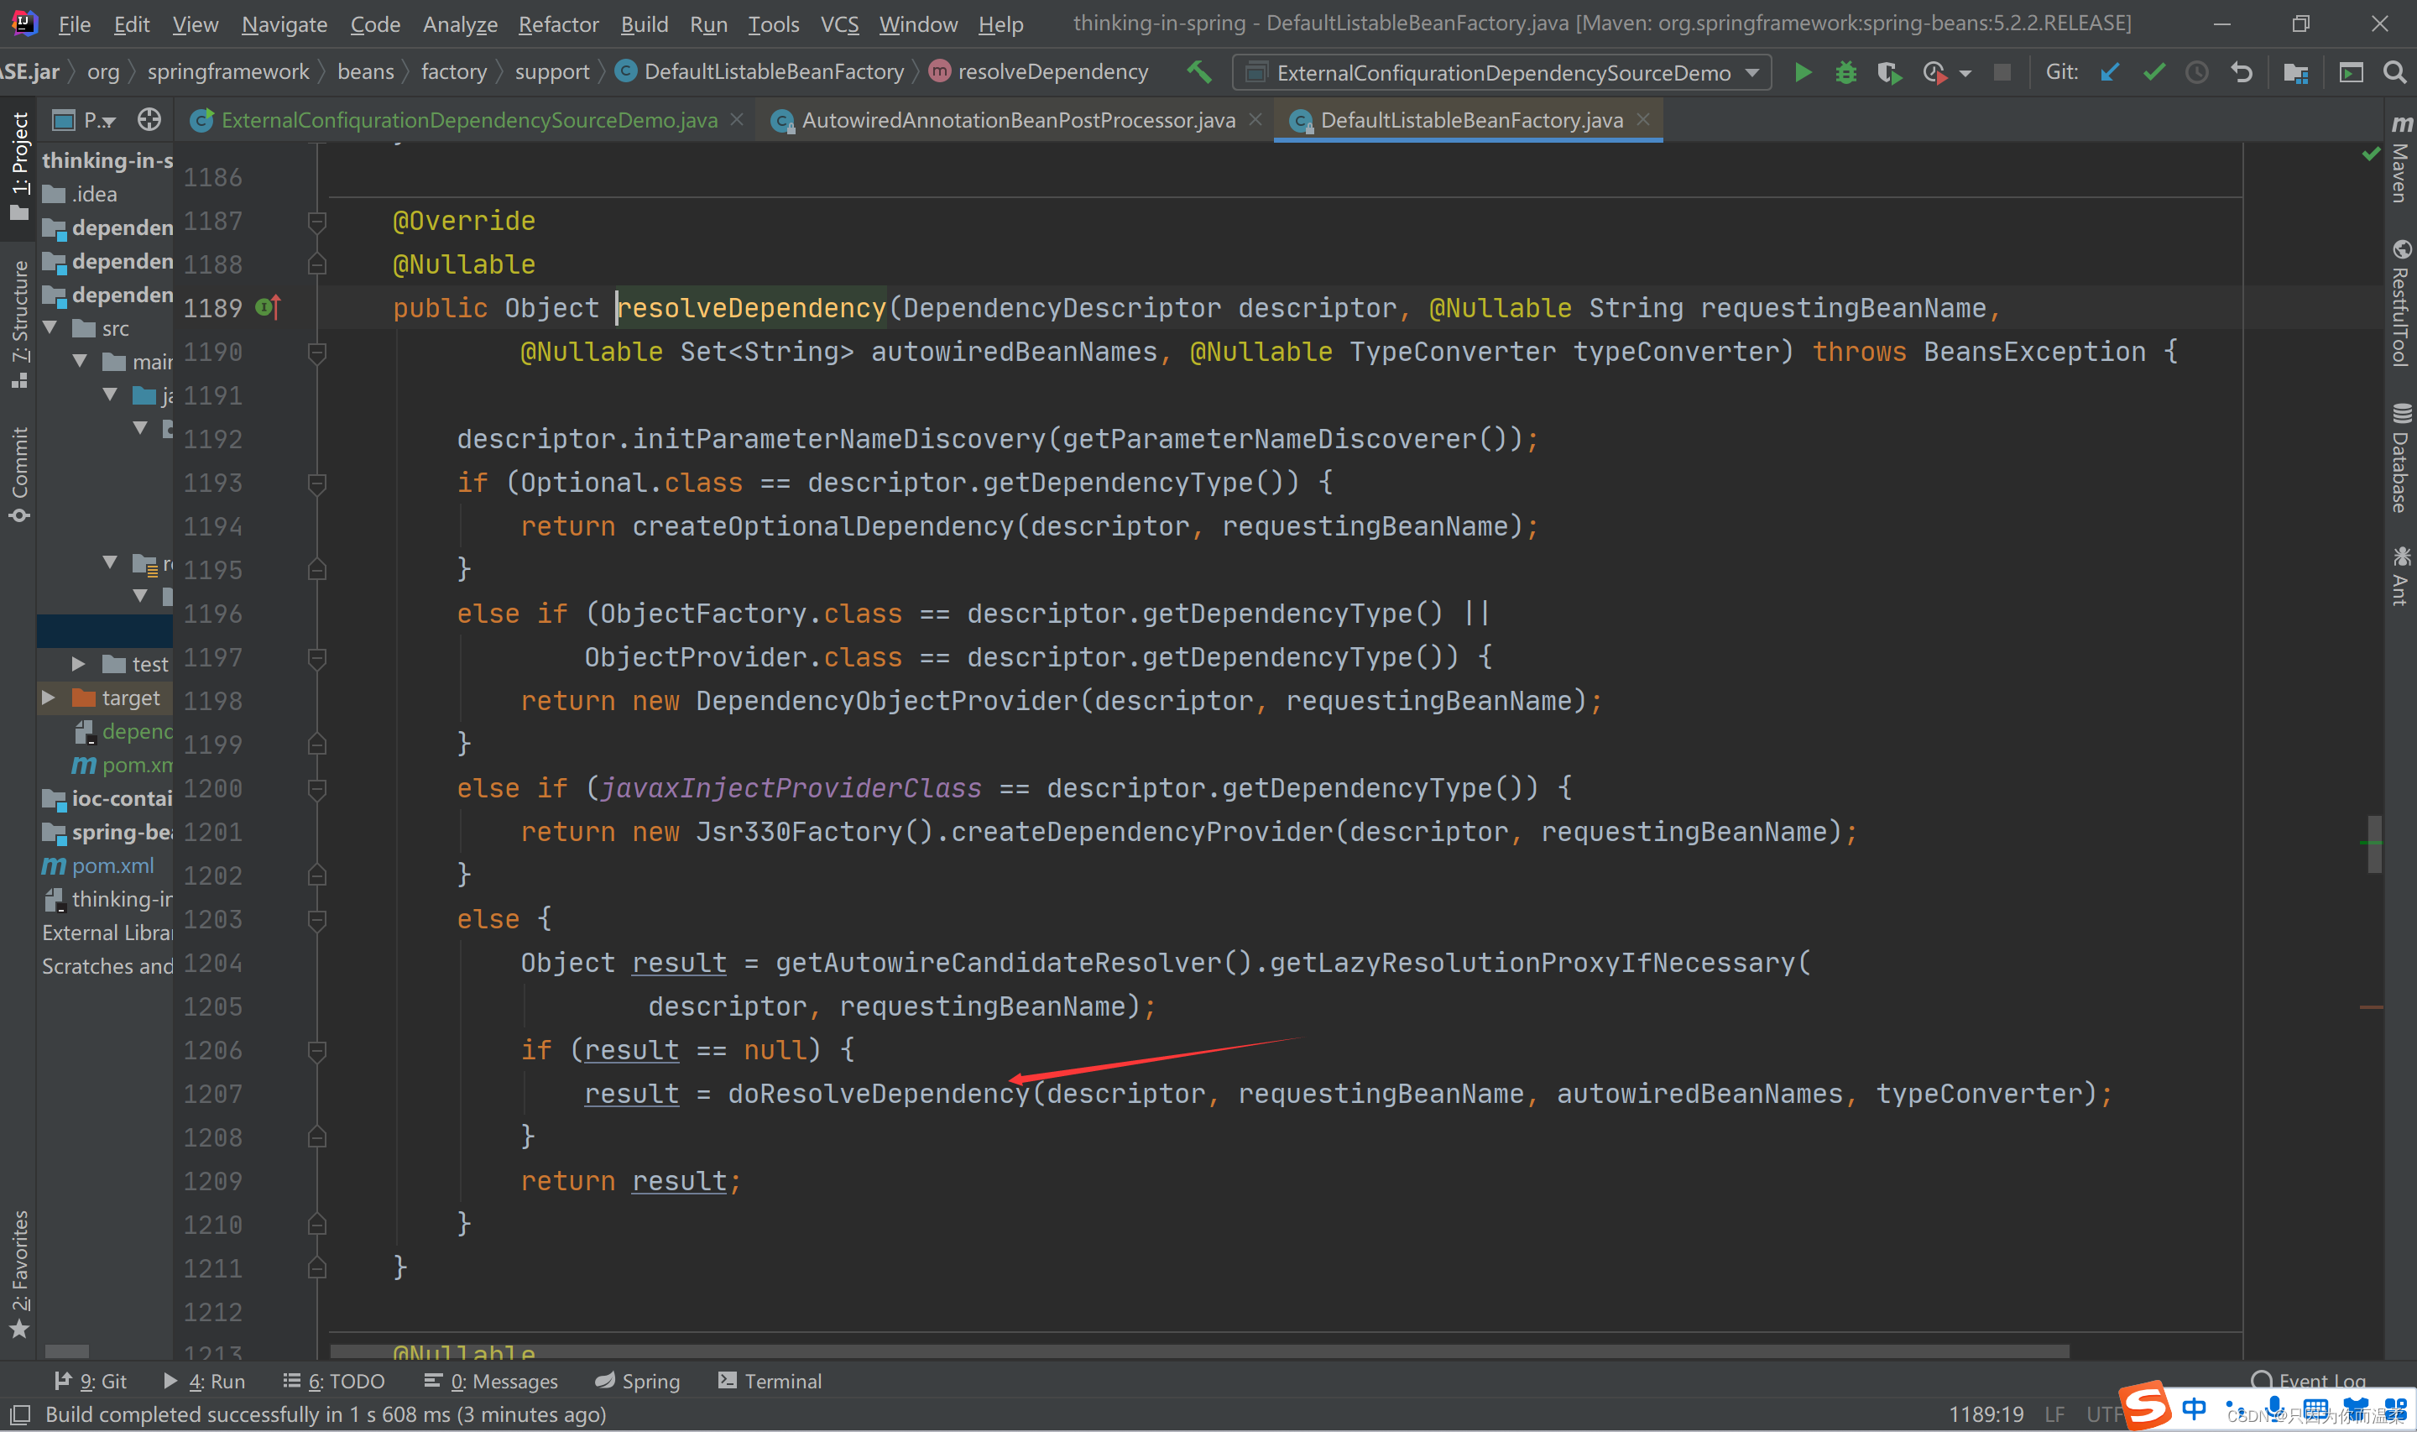Click the DefaultListableBeanFactory breadcrumb in the navigation bar
This screenshot has height=1432, width=2417.
pyautogui.click(x=773, y=71)
